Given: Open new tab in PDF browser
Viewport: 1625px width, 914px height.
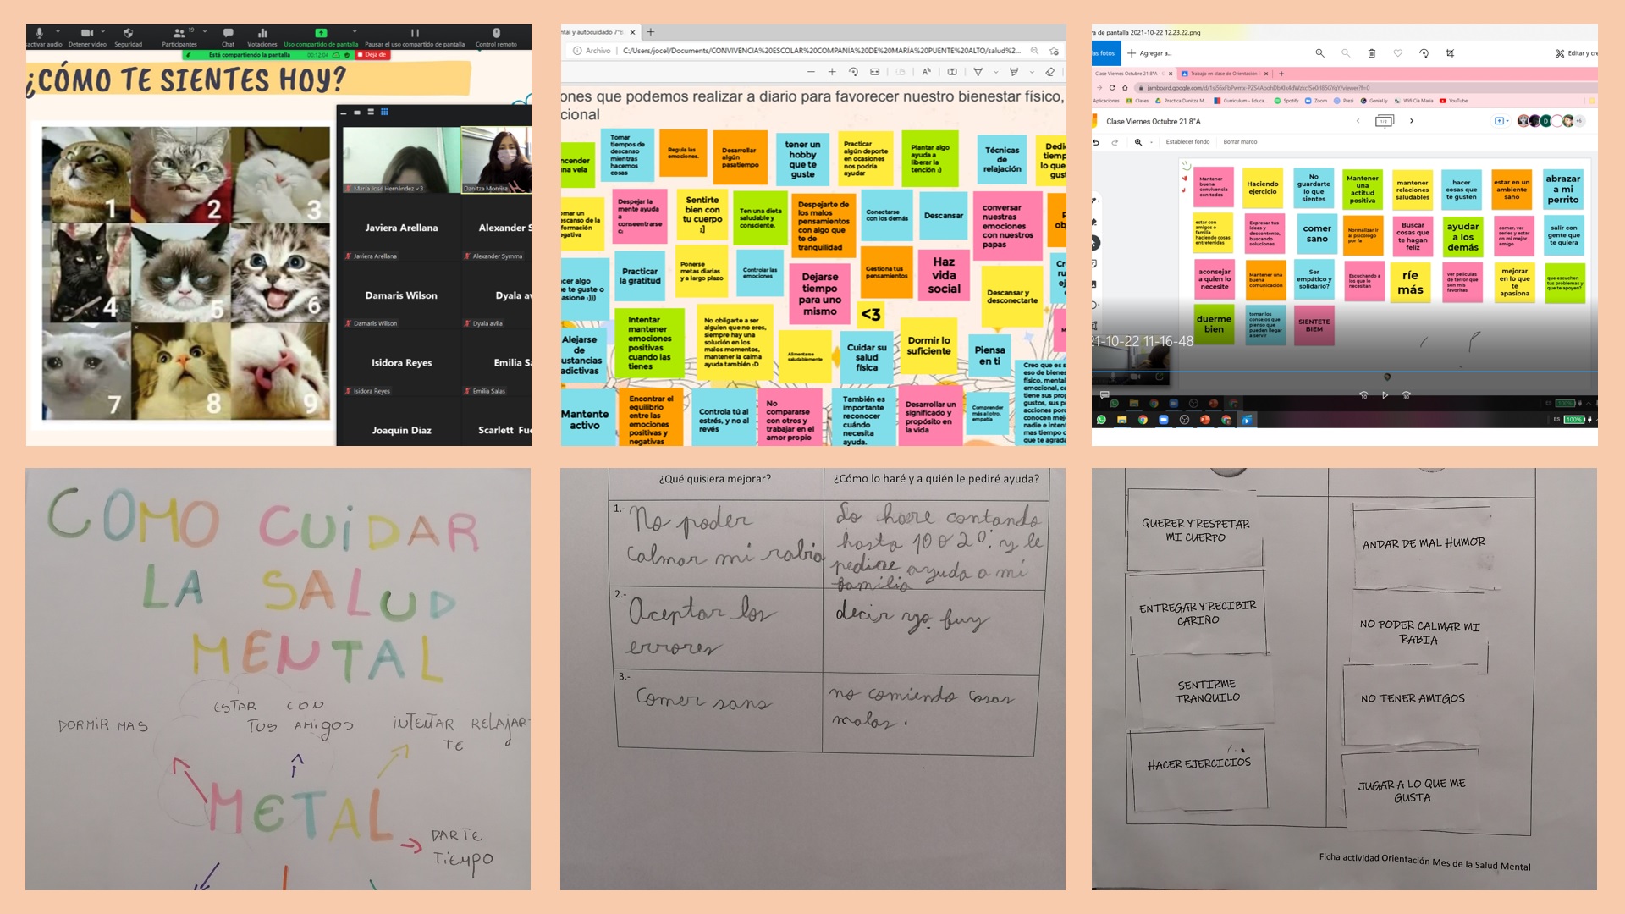Looking at the screenshot, I should coord(651,32).
